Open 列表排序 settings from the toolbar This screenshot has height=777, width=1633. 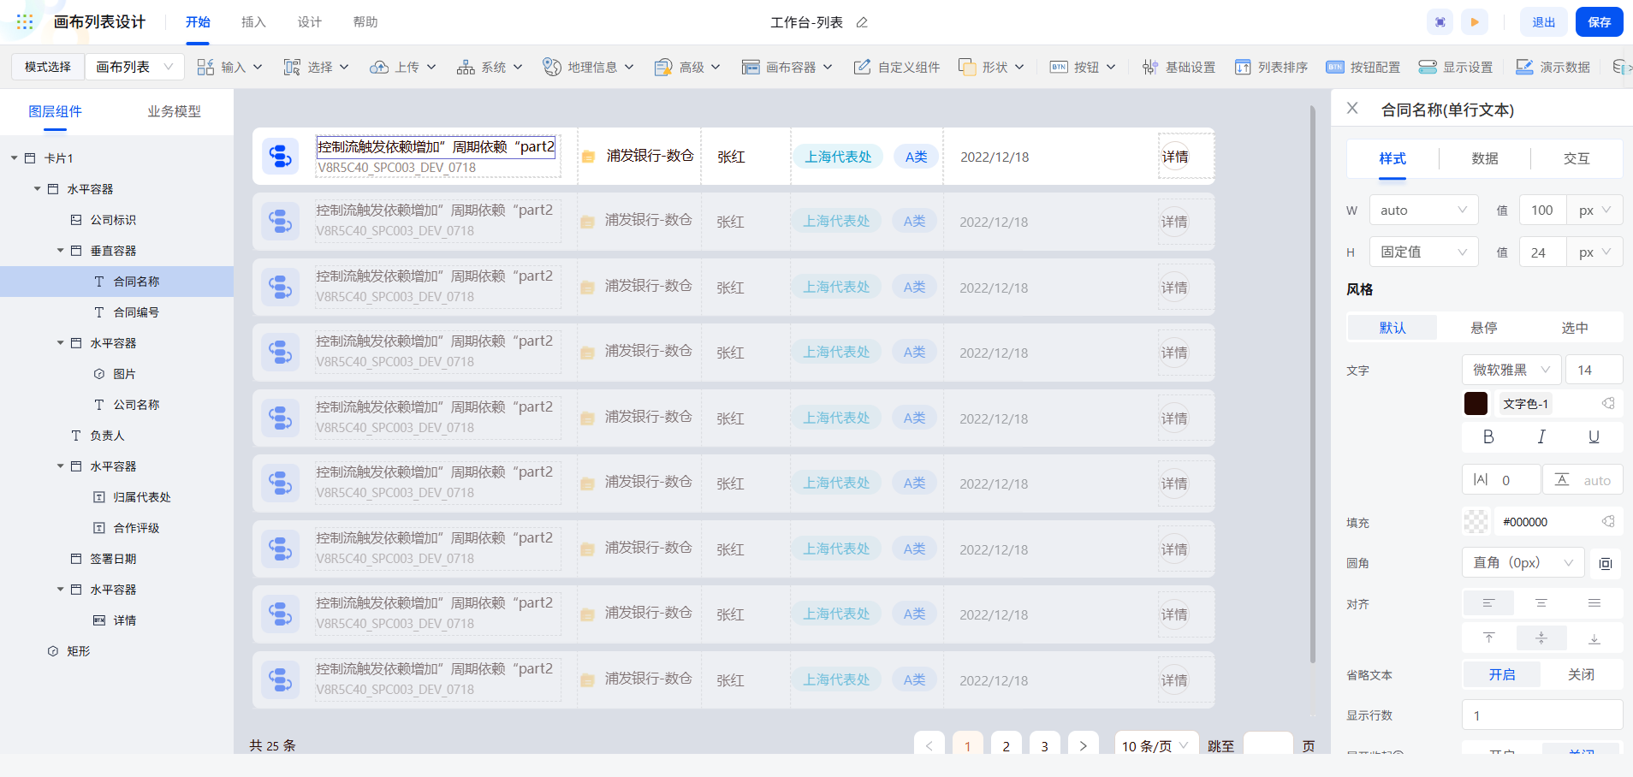pyautogui.click(x=1270, y=66)
